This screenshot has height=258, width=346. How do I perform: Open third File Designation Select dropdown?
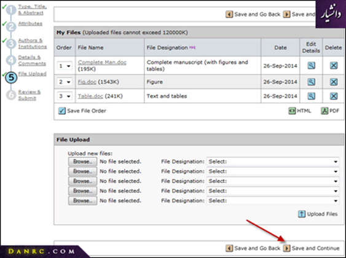click(273, 181)
